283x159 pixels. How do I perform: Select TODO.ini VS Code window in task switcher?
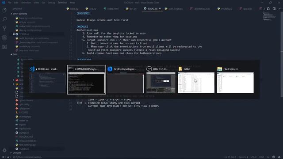[47, 79]
